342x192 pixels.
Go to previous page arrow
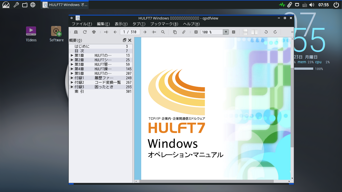(x=115, y=32)
